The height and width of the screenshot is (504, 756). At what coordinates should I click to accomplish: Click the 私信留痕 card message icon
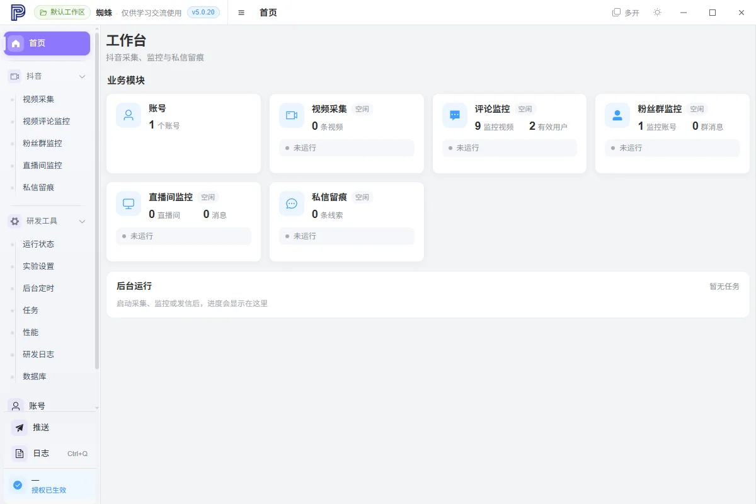coord(292,203)
